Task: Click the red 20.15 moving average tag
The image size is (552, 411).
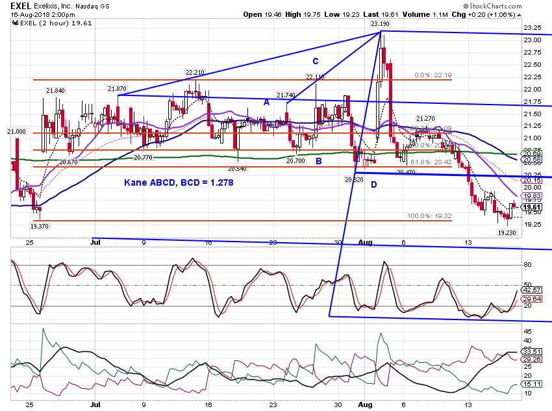Action: coord(532,180)
